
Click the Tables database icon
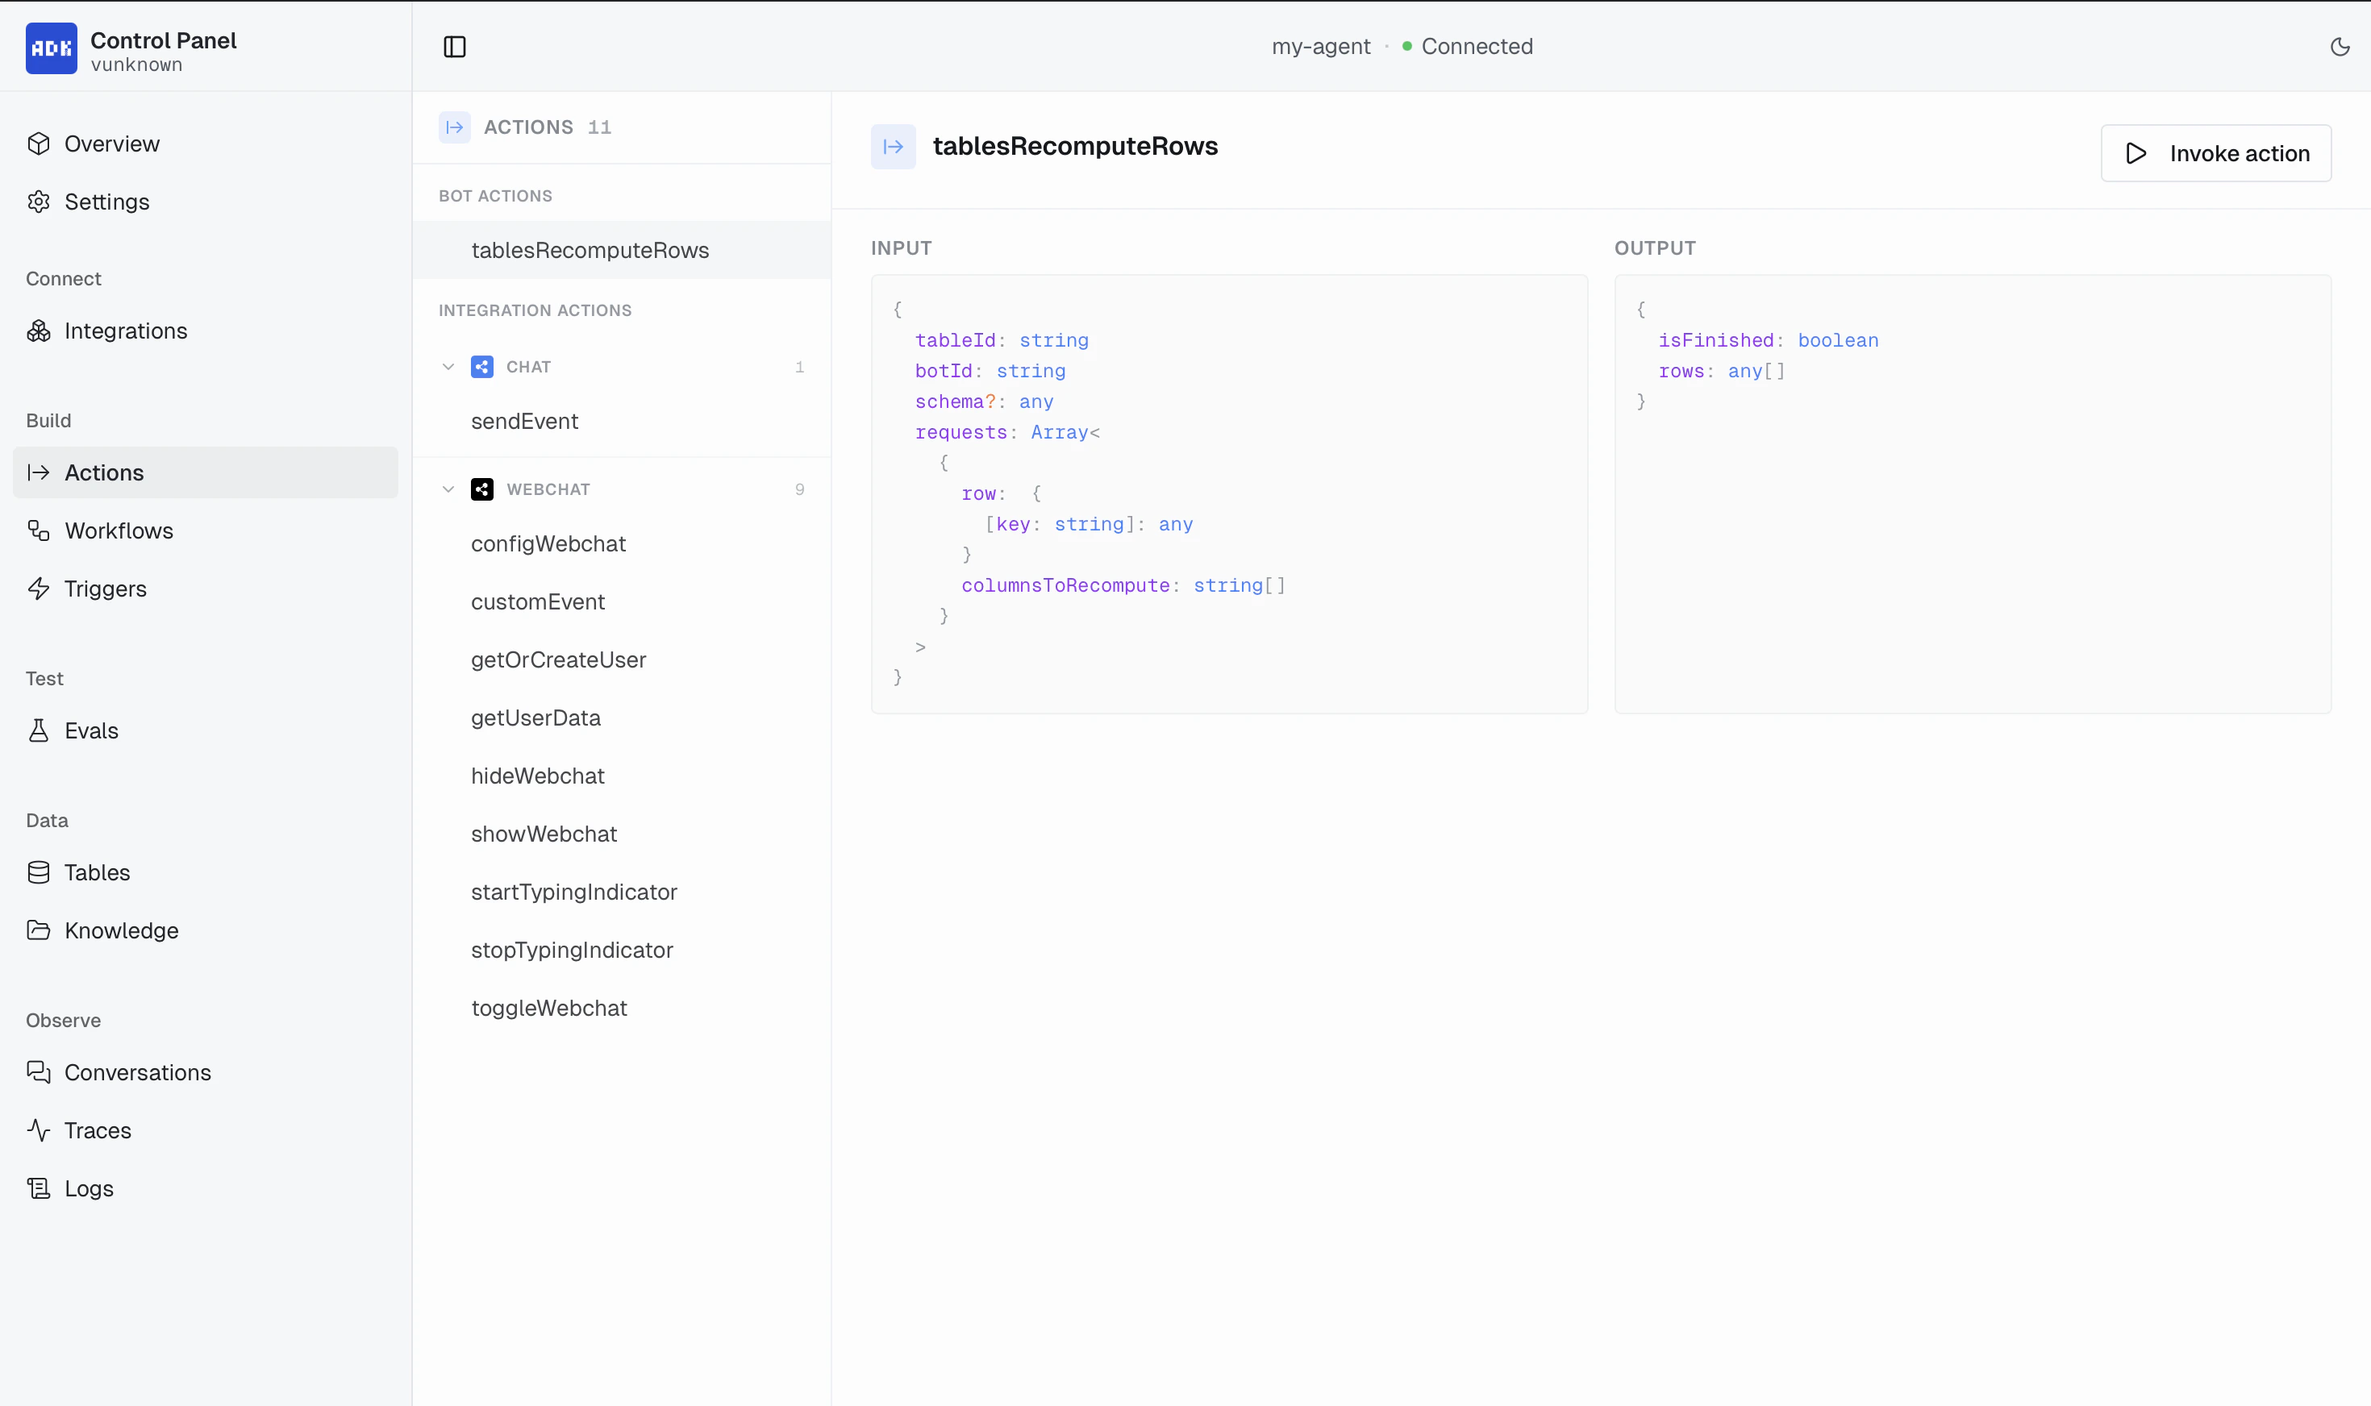[39, 871]
